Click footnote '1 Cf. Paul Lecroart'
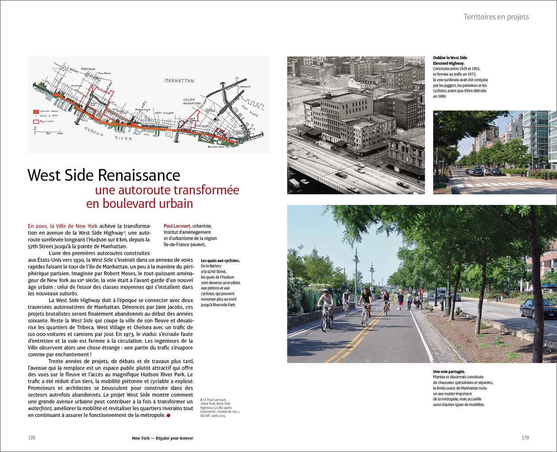This screenshot has width=557, height=452. pos(213,400)
